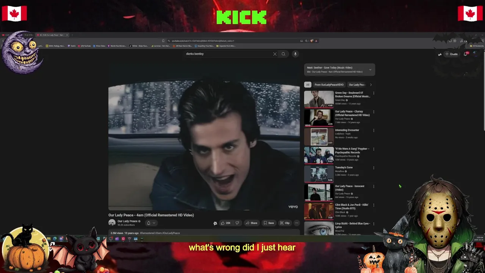Open the Create button in YouTube header
The image size is (485, 273).
451,54
